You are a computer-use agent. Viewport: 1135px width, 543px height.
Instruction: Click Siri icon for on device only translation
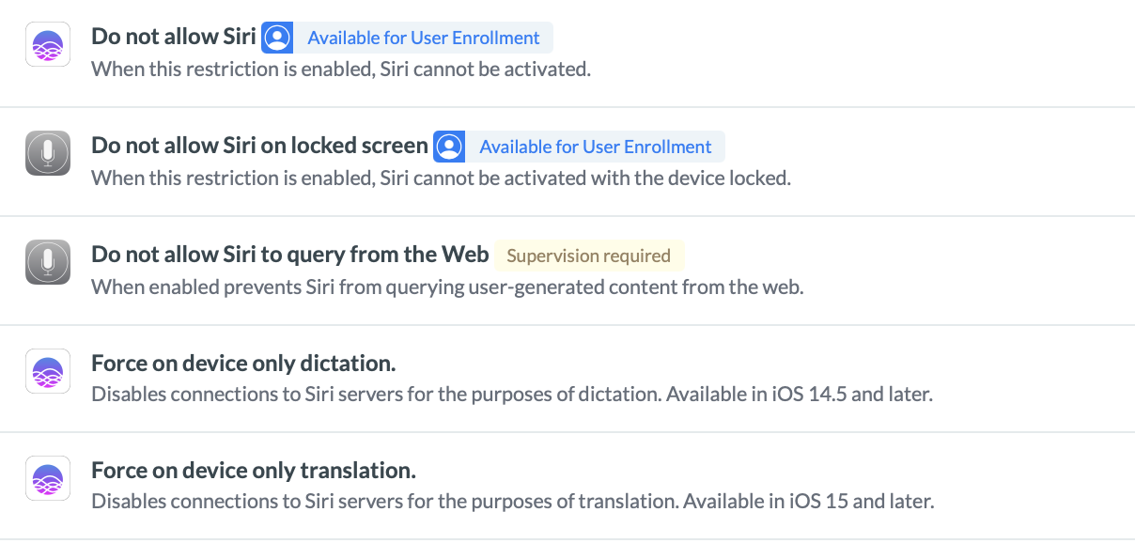click(x=48, y=478)
